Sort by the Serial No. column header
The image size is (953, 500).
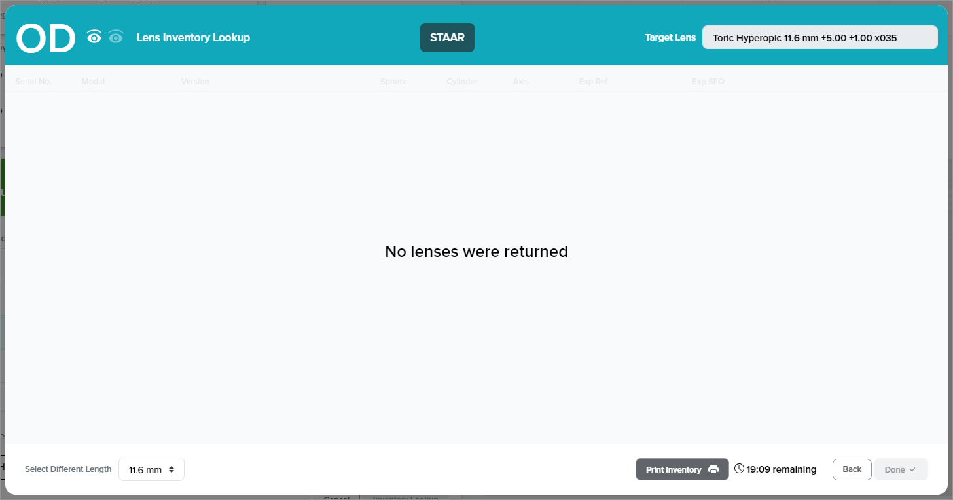pos(33,82)
